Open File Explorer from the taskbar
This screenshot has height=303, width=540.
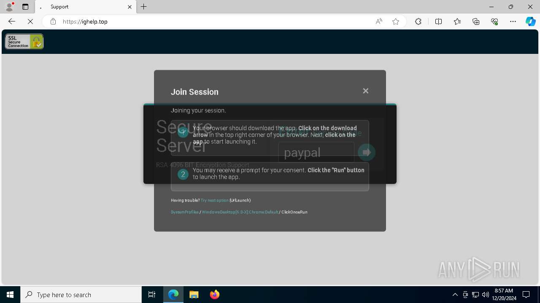tap(194, 295)
